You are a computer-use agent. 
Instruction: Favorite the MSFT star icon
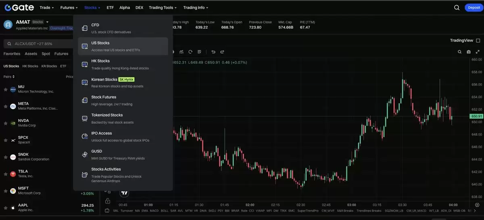pos(6,191)
